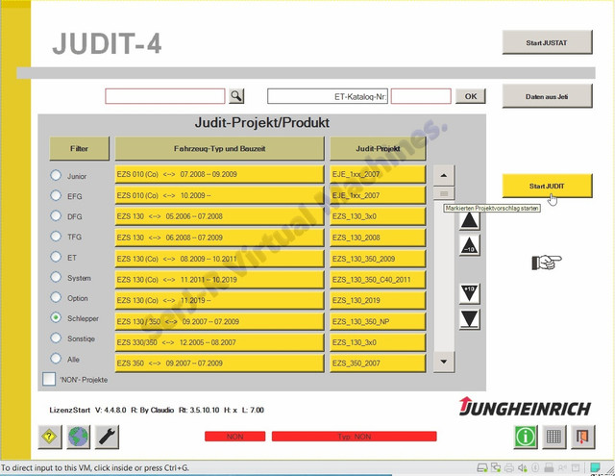Move down ten entries with +10 triangle
615x476 pixels.
click(x=470, y=294)
